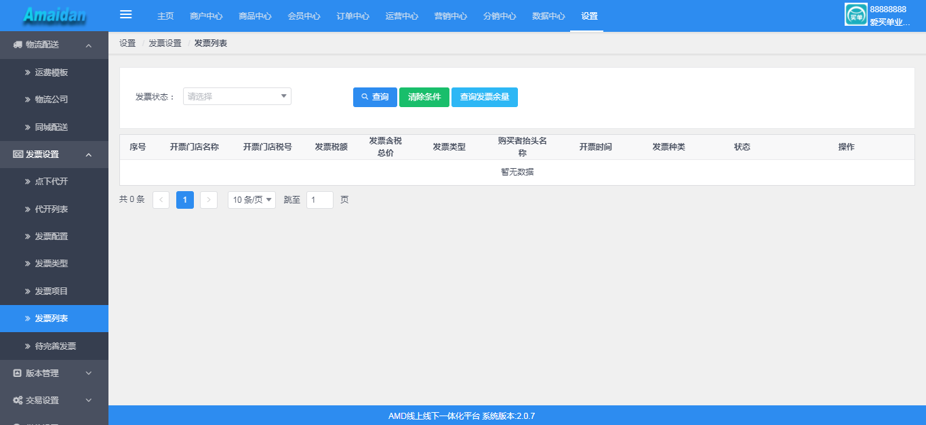Image resolution: width=926 pixels, height=425 pixels.
Task: Click the 跳至 page number input
Action: pos(320,200)
